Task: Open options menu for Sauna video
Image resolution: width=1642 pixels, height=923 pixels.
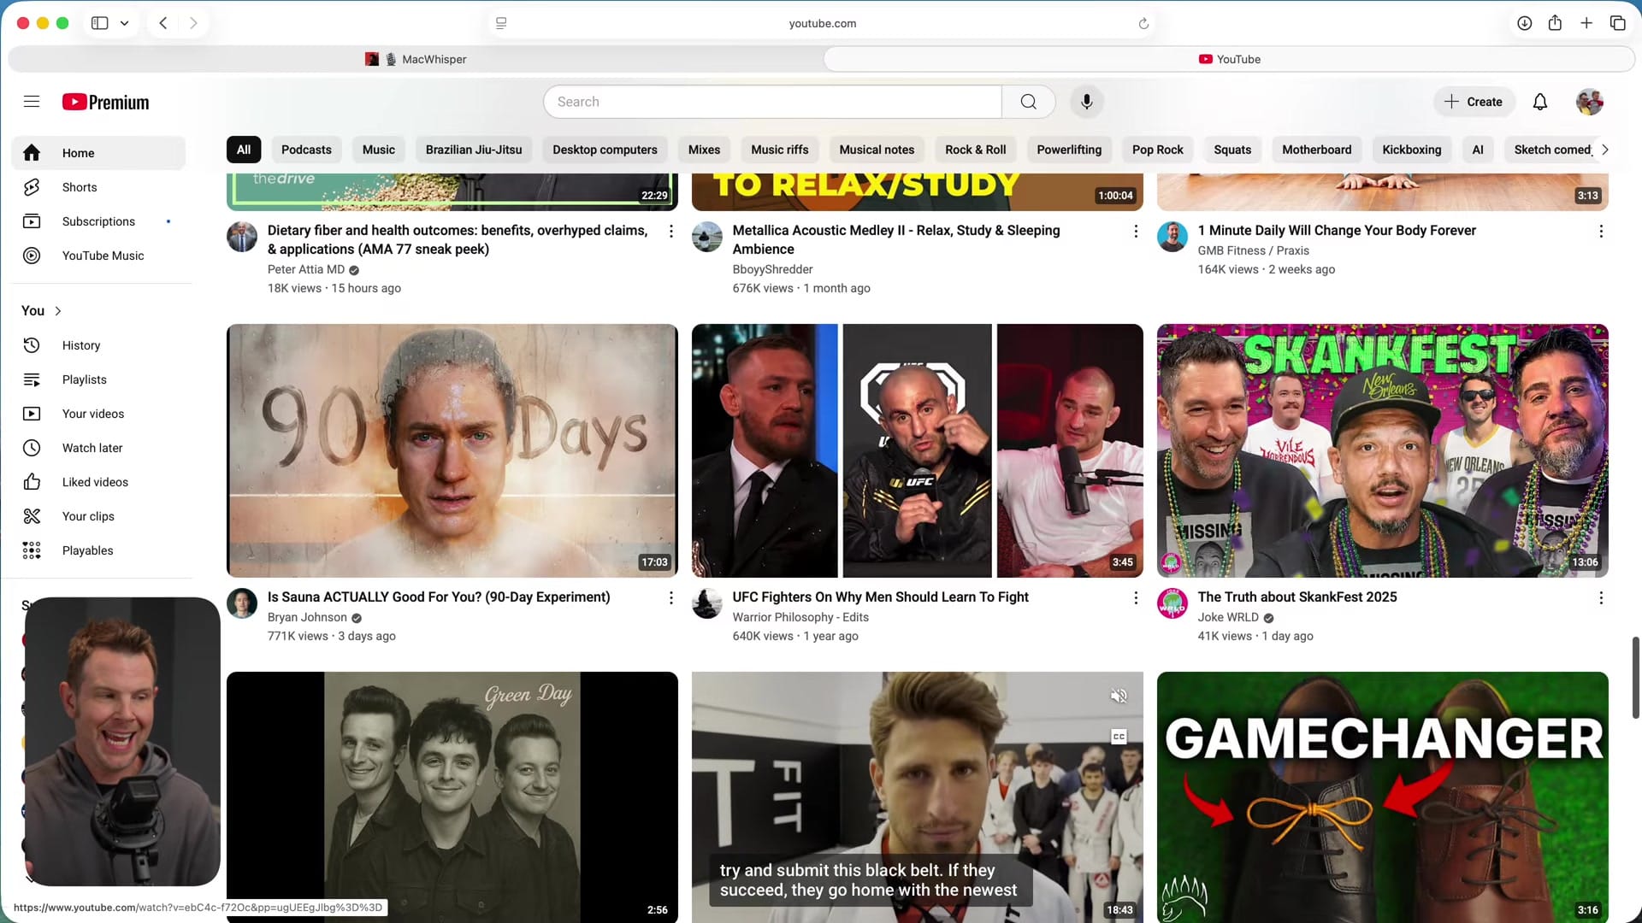Action: coord(670,598)
